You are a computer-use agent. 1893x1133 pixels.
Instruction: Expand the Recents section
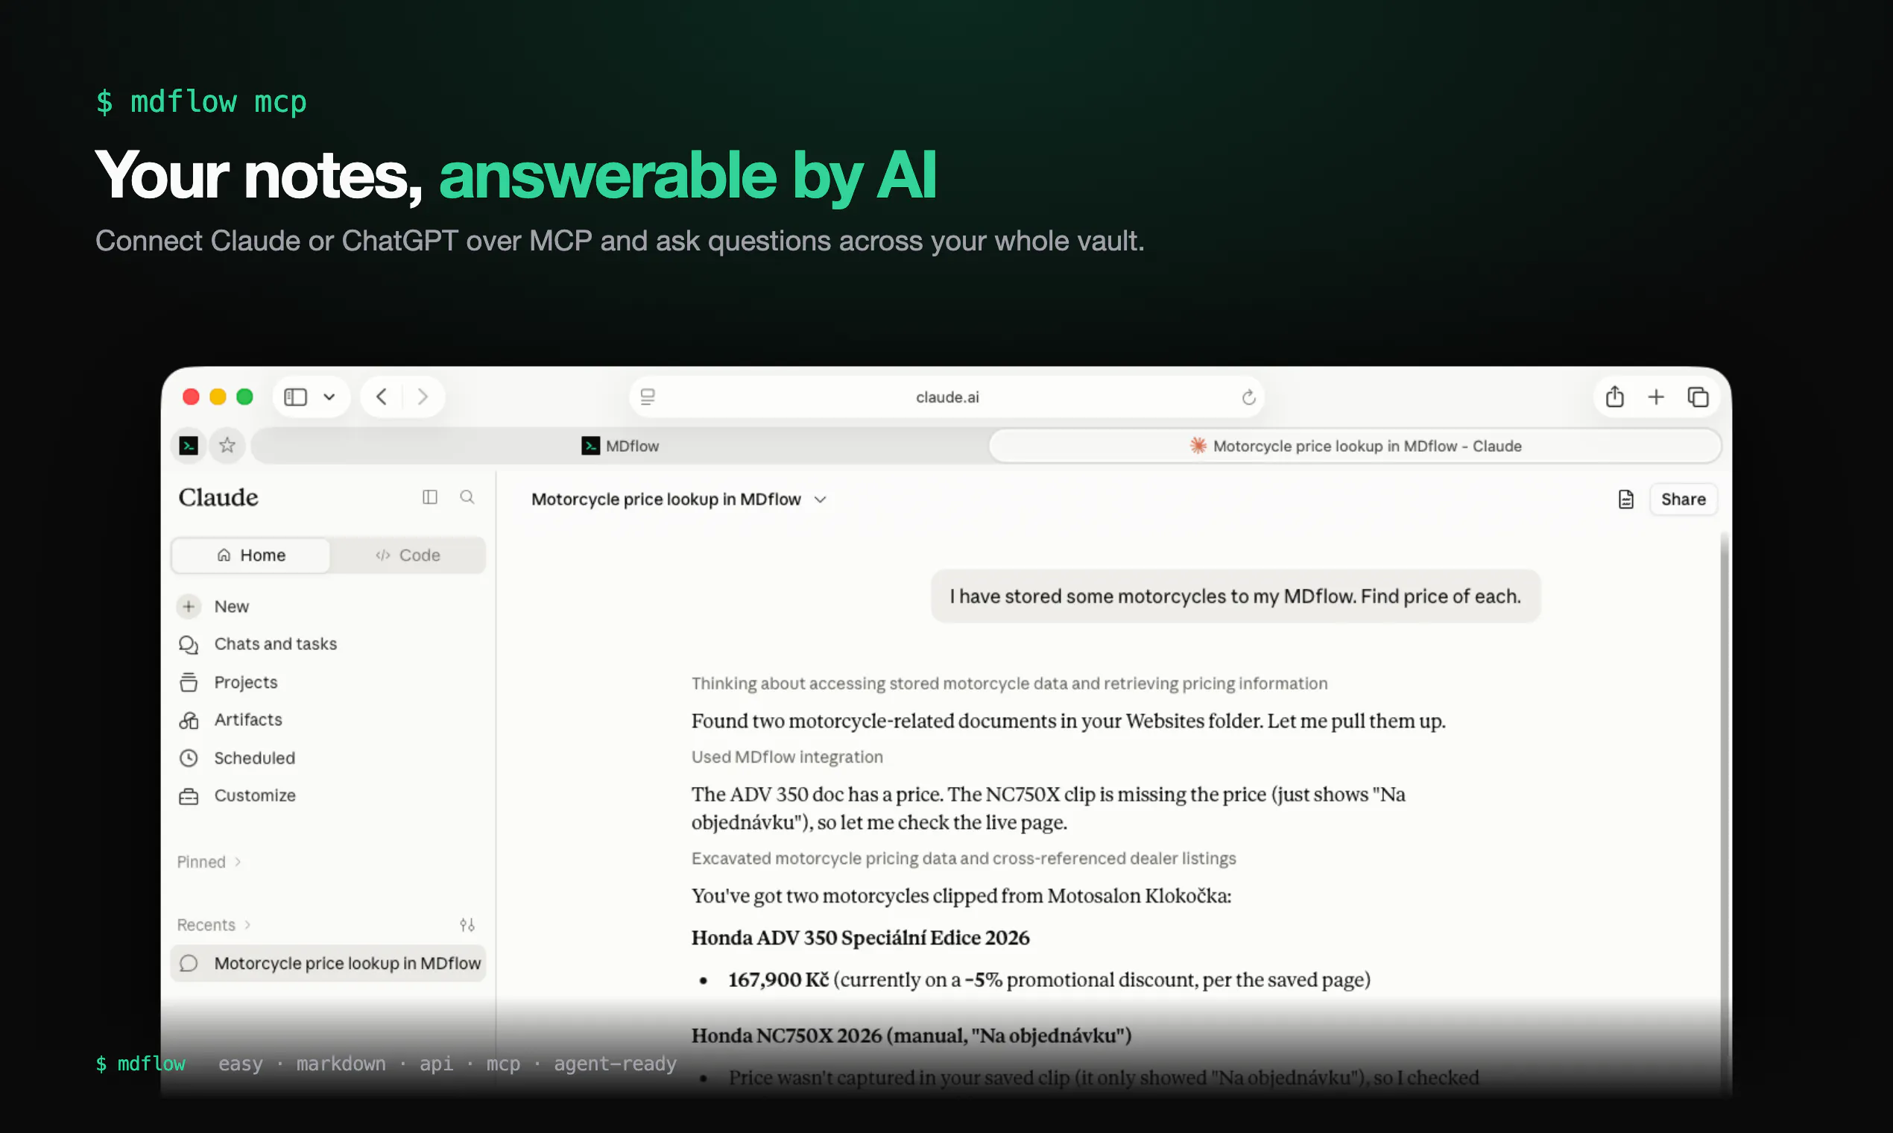(214, 925)
